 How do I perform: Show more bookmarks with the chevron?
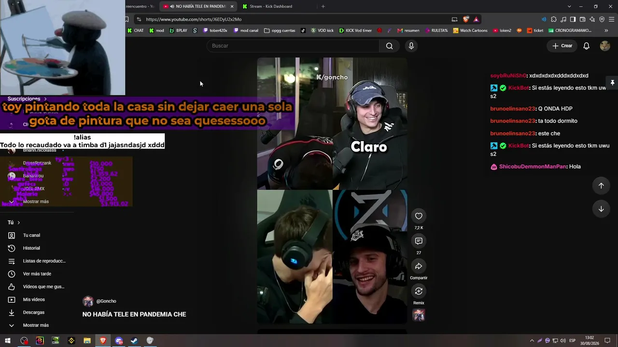(x=606, y=30)
